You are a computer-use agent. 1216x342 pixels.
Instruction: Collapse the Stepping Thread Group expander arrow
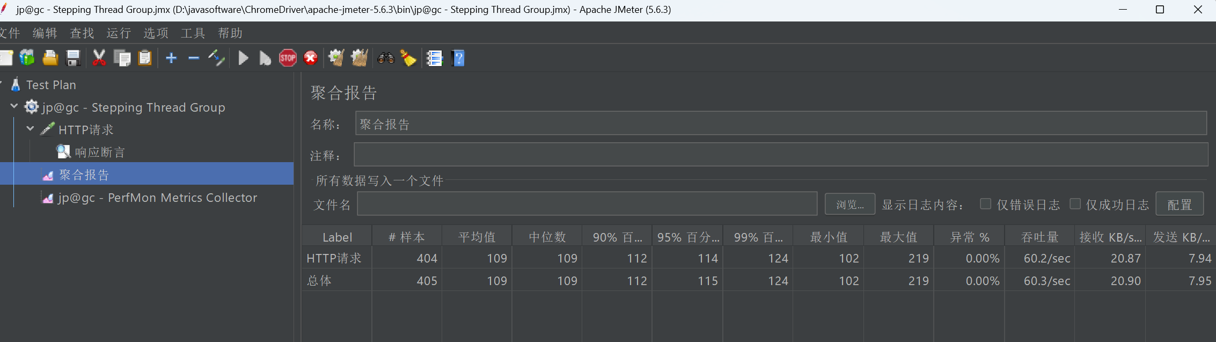point(14,107)
